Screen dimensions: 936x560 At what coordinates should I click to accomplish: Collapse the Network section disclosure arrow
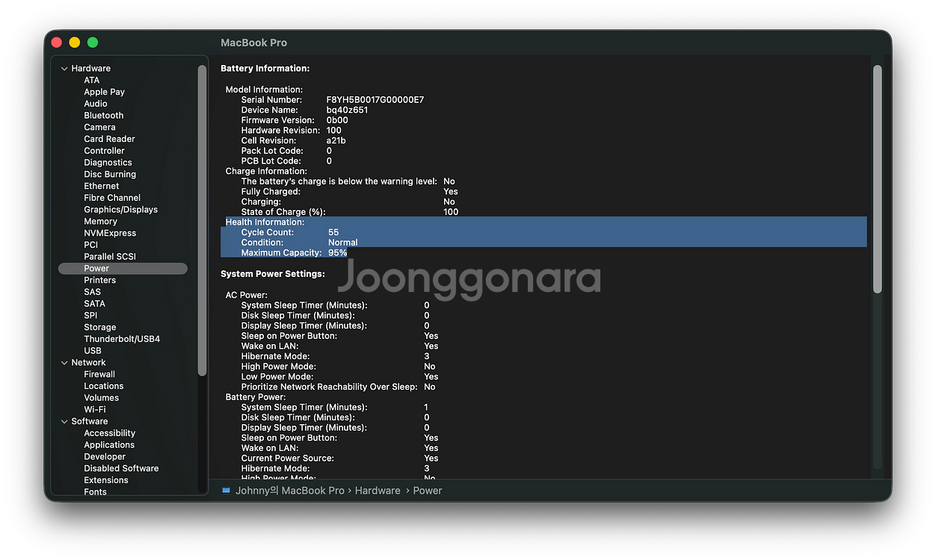coord(64,363)
